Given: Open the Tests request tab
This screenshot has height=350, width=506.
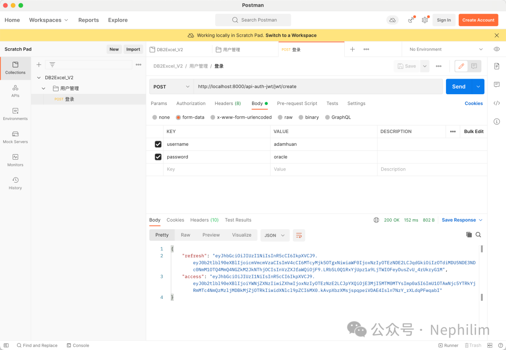Looking at the screenshot, I should pyautogui.click(x=332, y=104).
